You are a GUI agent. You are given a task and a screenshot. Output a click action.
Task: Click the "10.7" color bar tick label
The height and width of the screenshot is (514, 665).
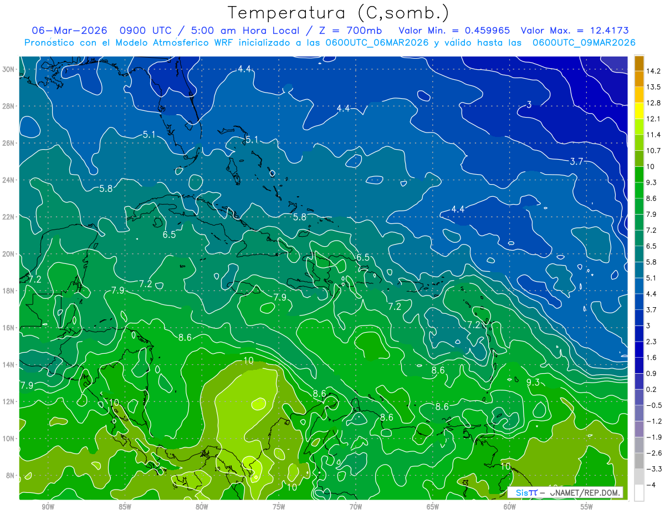pyautogui.click(x=653, y=151)
